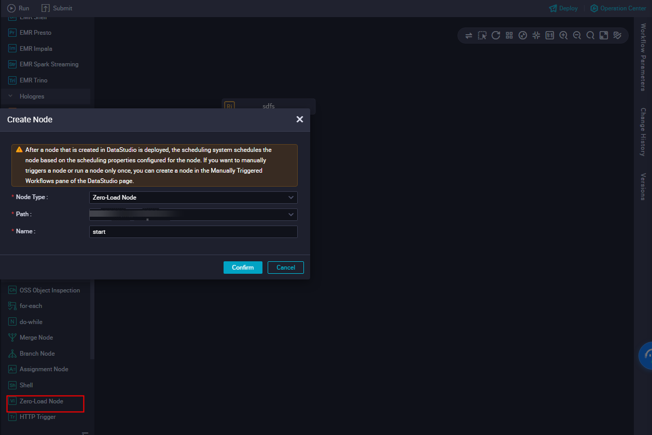Open the Node Type dropdown
The width and height of the screenshot is (652, 435).
193,198
